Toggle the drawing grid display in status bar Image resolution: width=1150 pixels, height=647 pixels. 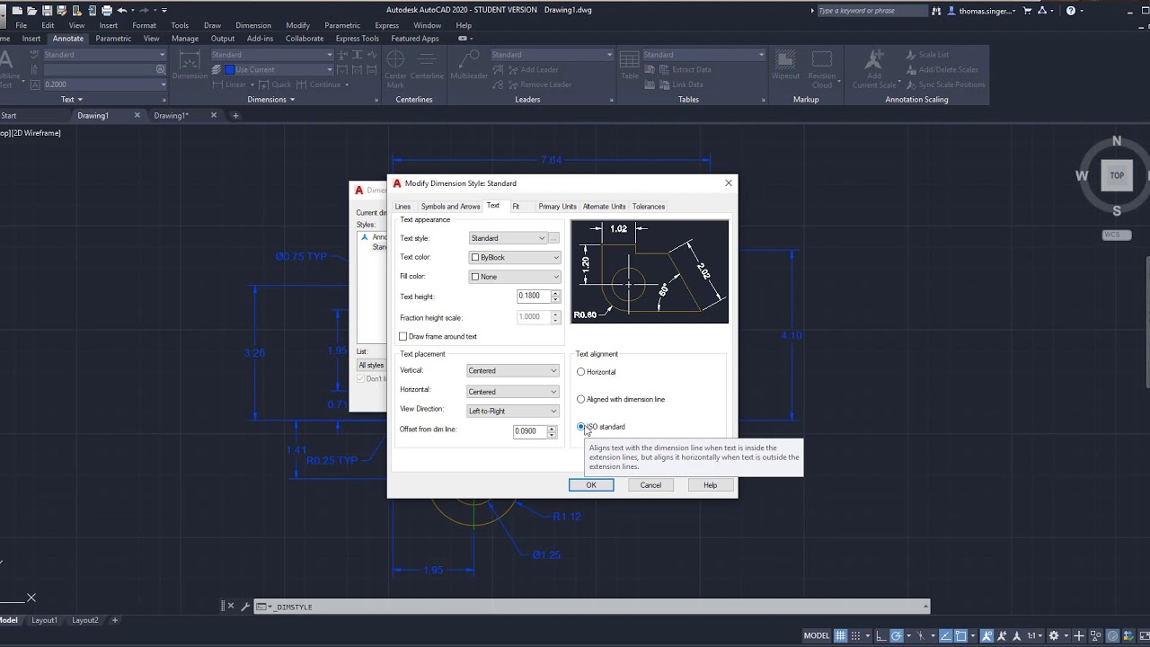click(x=841, y=635)
